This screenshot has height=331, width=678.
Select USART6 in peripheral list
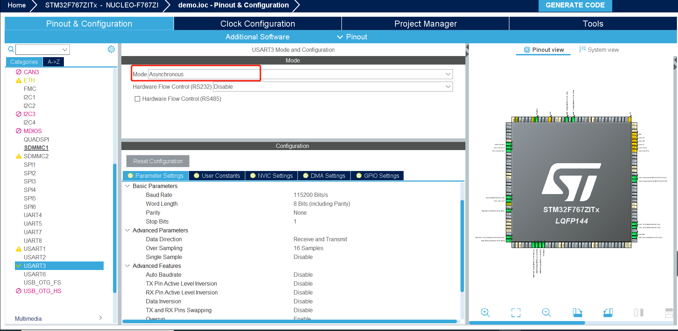pyautogui.click(x=35, y=274)
